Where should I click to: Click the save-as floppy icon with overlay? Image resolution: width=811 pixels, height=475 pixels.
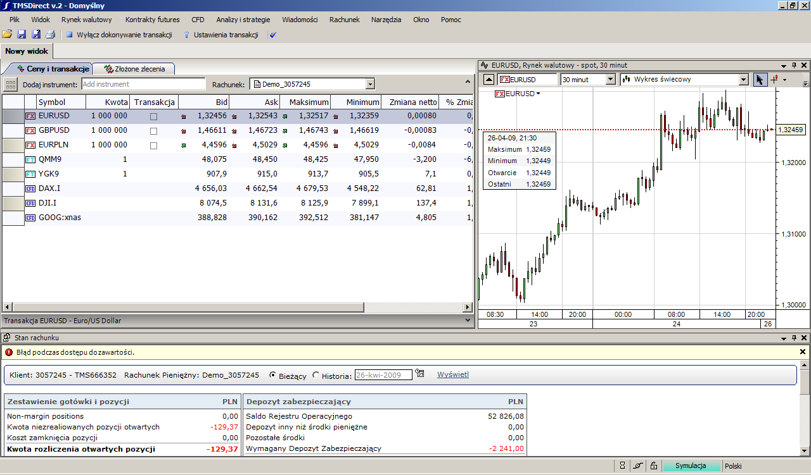pyautogui.click(x=36, y=35)
